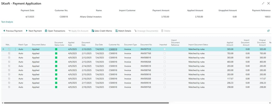
Task: Click the scrollbar left arrow
Action: tap(2, 103)
